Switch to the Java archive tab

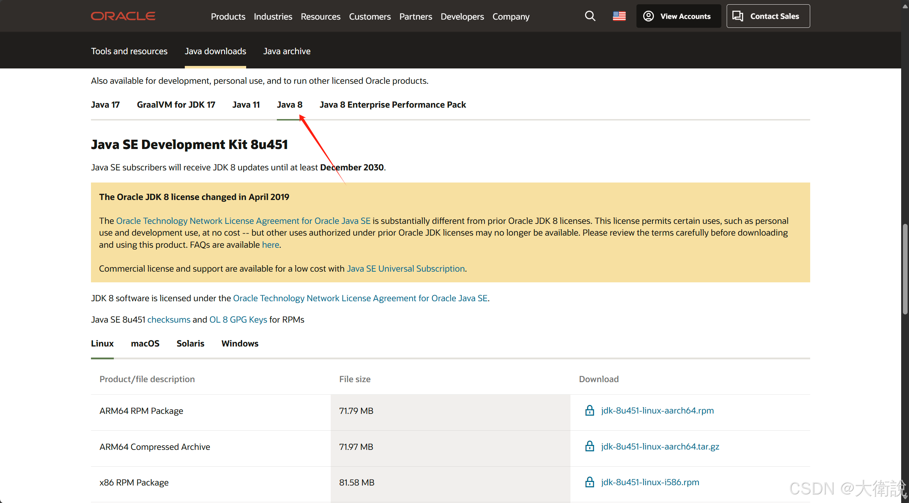(287, 51)
